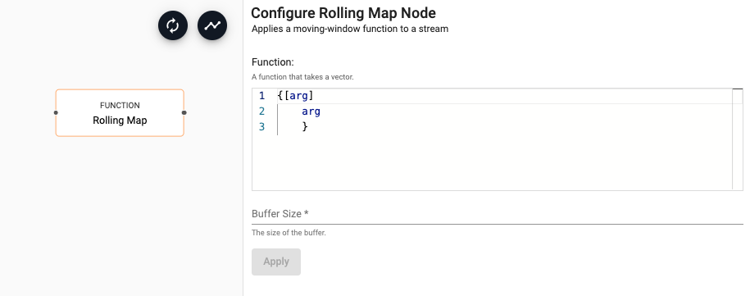Click the 'Function:' label

coord(273,62)
